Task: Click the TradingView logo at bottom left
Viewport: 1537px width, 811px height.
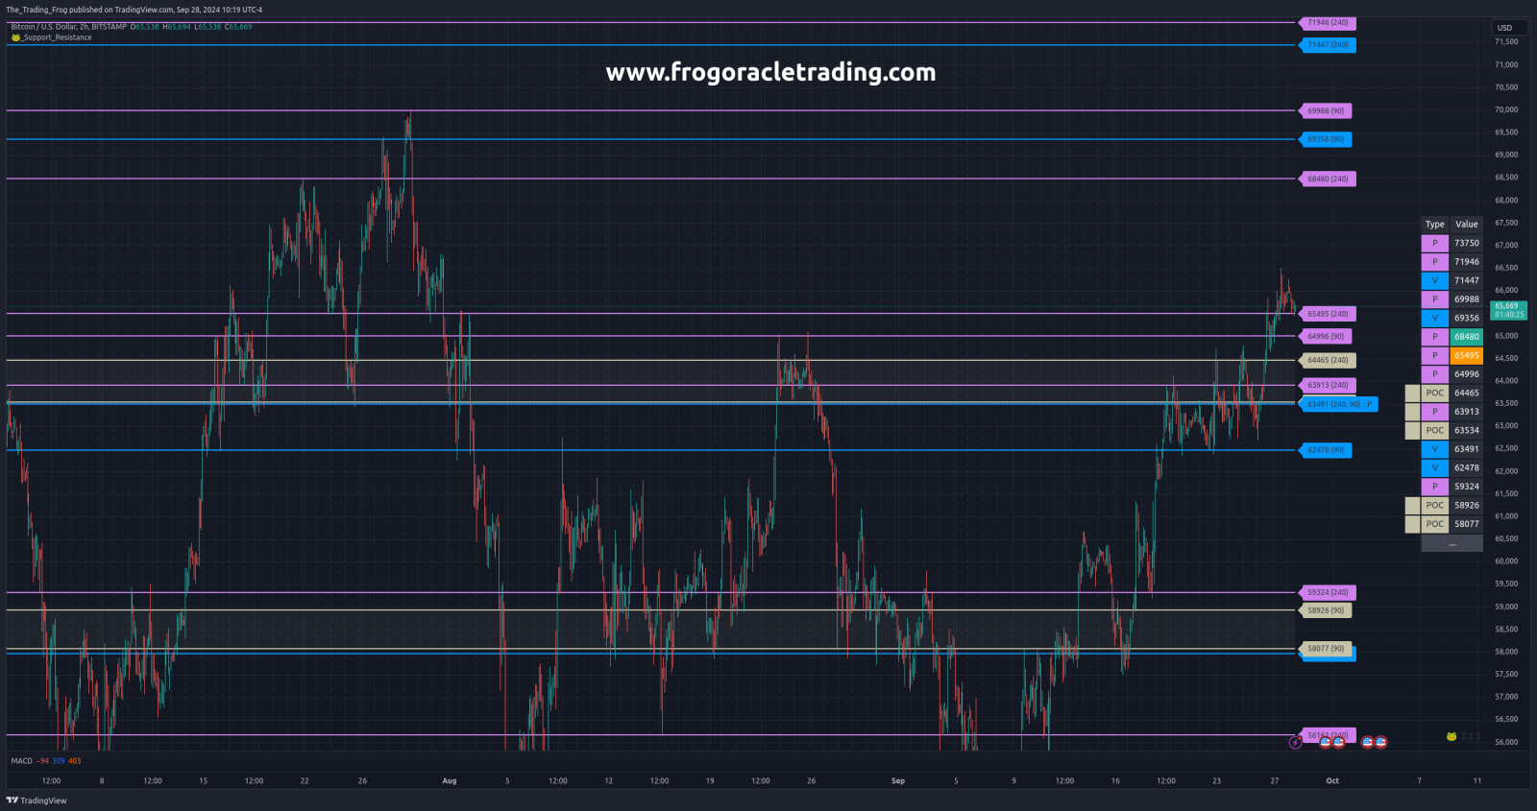Action: [37, 800]
